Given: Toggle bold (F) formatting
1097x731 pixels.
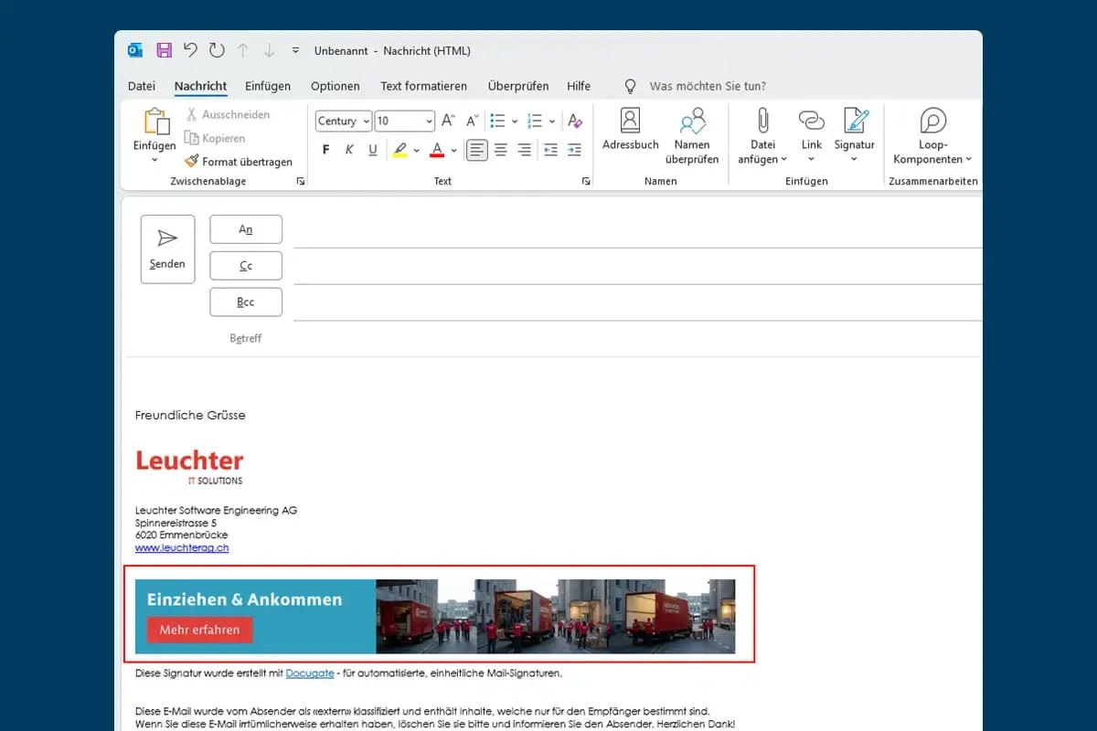Looking at the screenshot, I should 326,150.
